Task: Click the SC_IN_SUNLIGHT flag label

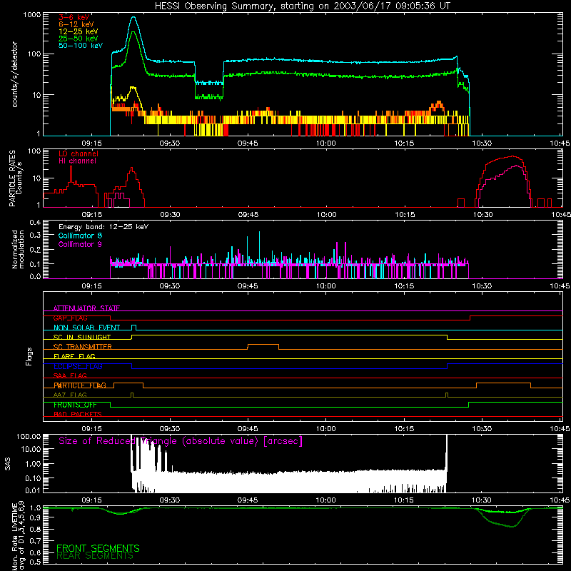Action: 82,337
